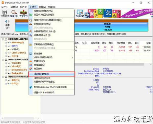Click the 容量 column header
The width and height of the screenshot is (153, 124).
click(x=148, y=43)
